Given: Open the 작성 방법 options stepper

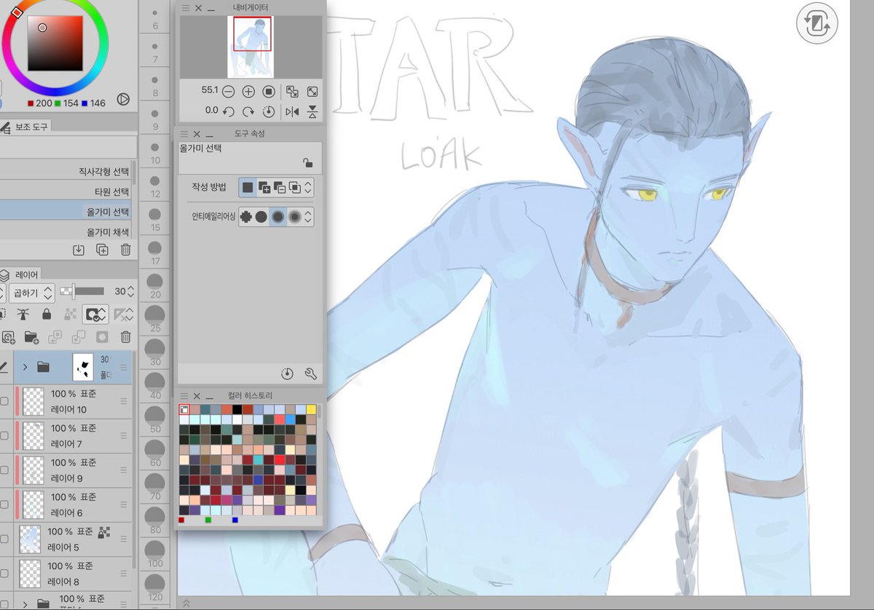Looking at the screenshot, I should 308,187.
